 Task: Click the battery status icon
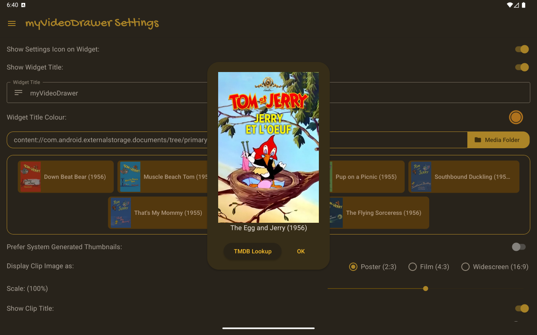524,5
